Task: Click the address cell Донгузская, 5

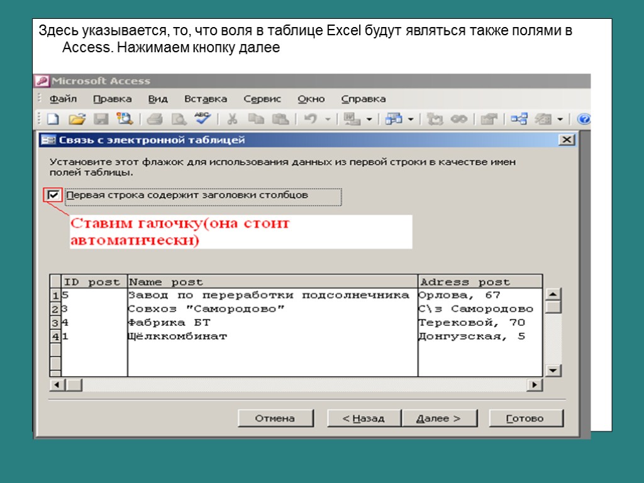Action: coord(480,336)
